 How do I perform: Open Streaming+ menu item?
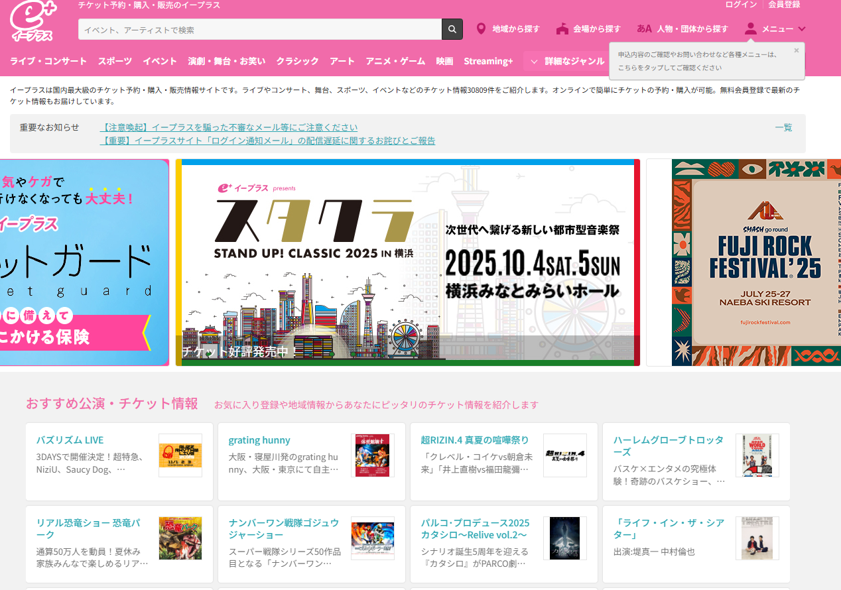(489, 62)
